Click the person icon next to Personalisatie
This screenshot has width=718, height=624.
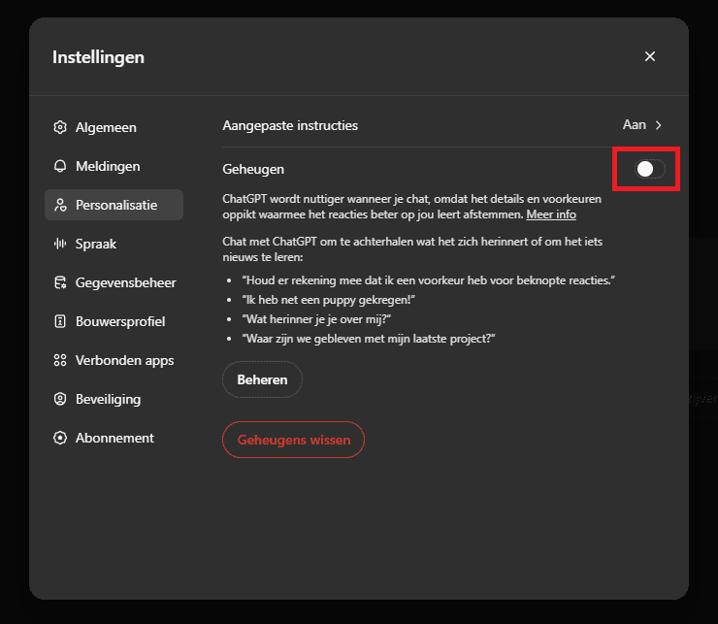click(x=60, y=205)
